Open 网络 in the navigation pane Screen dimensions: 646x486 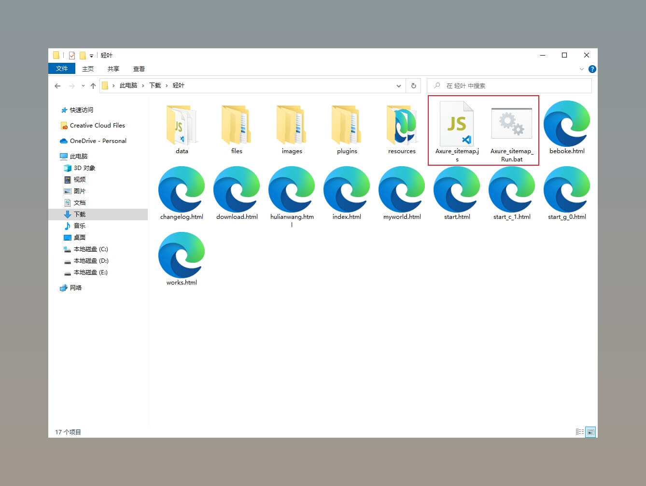(76, 288)
